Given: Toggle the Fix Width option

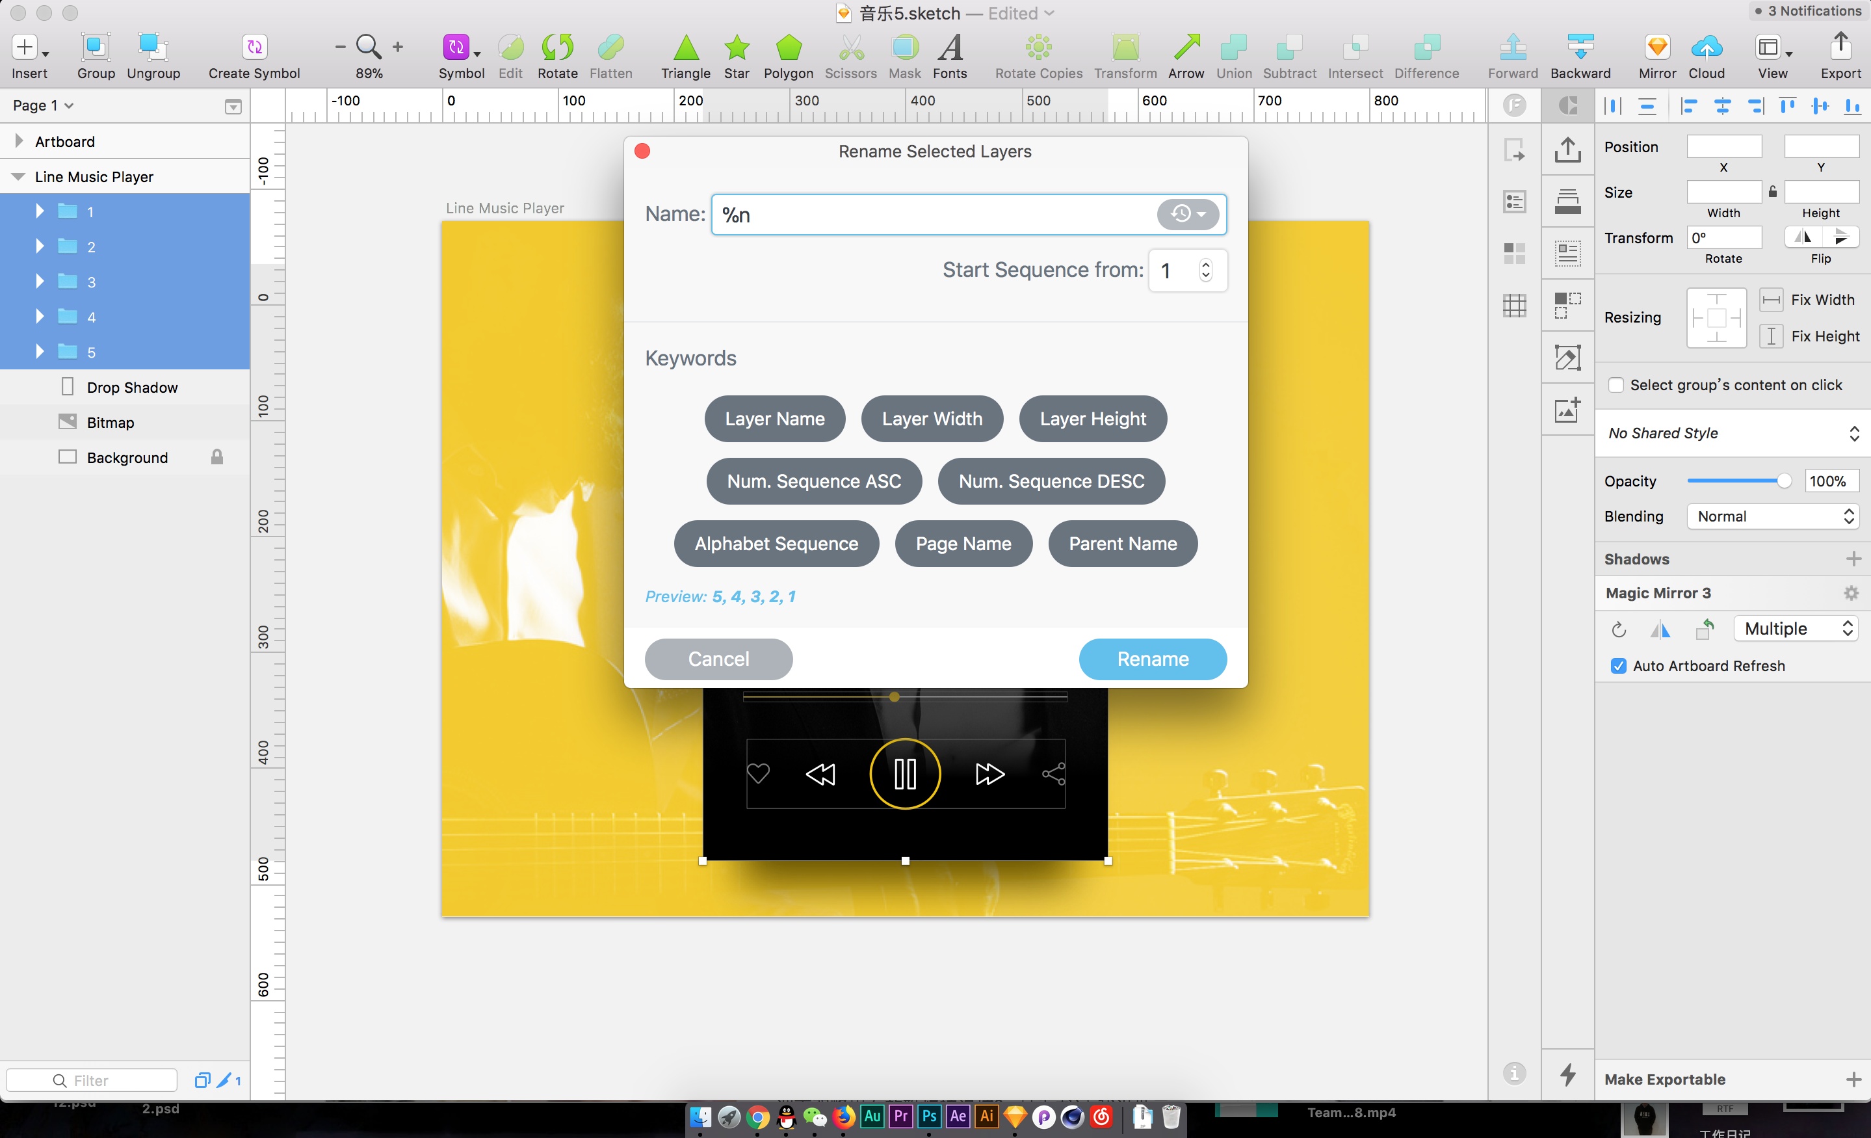Looking at the screenshot, I should pyautogui.click(x=1771, y=299).
